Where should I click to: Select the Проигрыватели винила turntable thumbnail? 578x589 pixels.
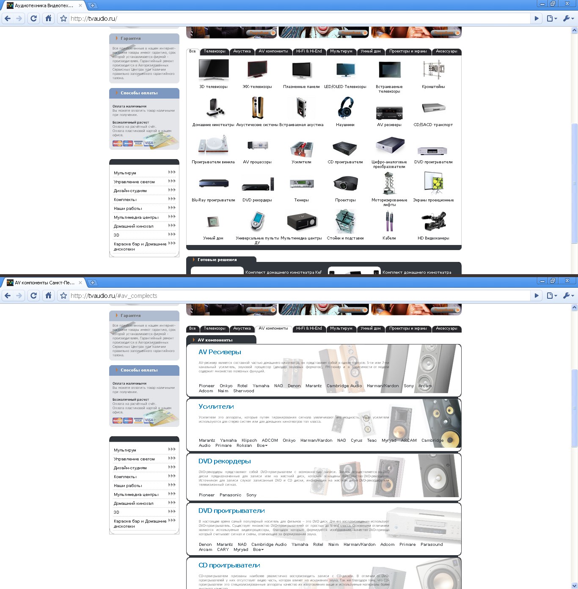click(x=214, y=145)
